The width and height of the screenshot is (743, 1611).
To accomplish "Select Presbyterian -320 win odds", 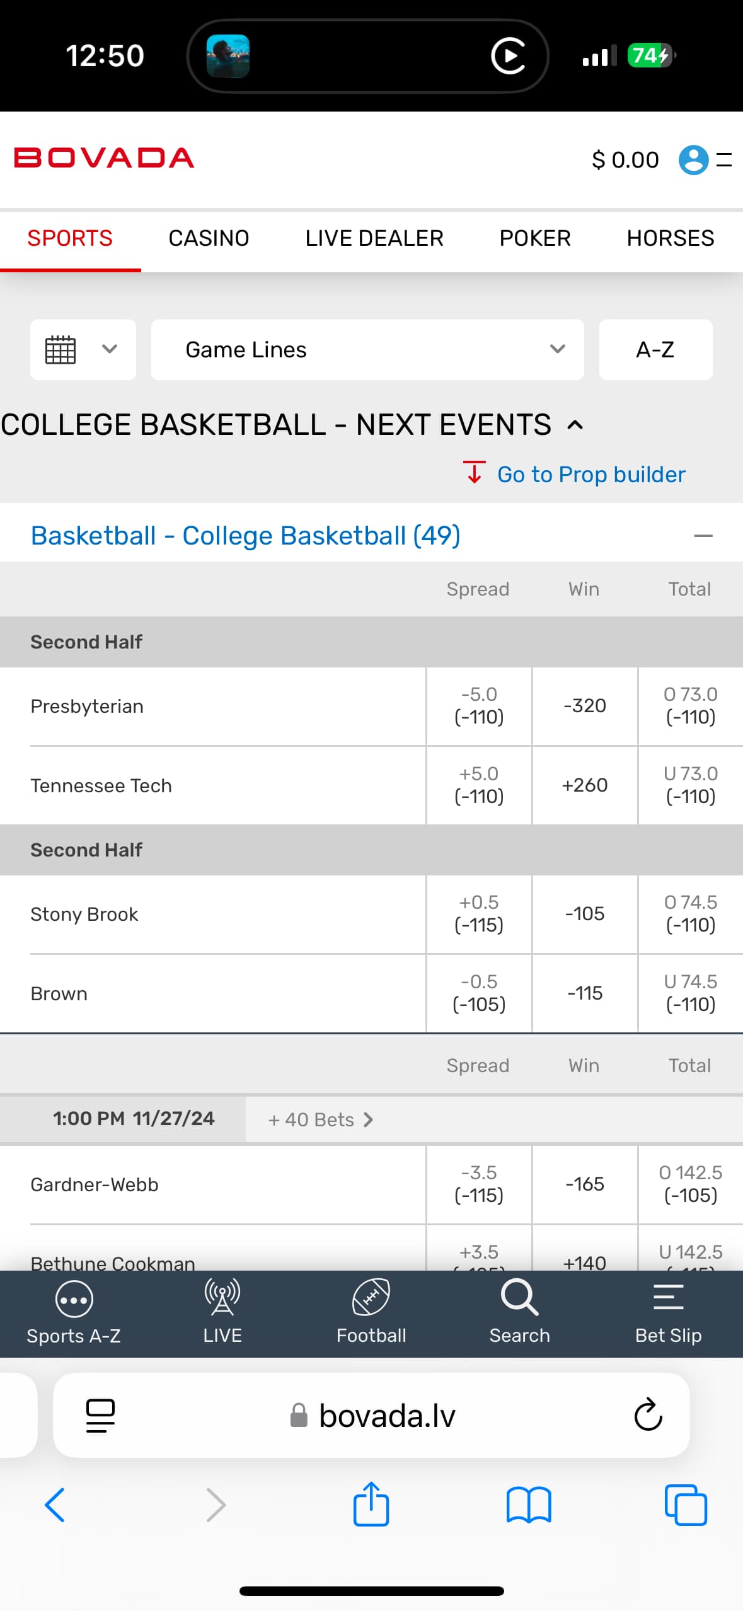I will pyautogui.click(x=585, y=706).
